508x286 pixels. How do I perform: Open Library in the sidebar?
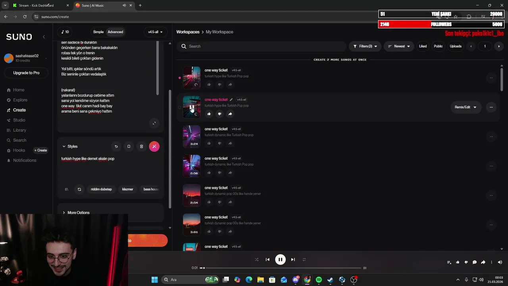[x=19, y=130]
